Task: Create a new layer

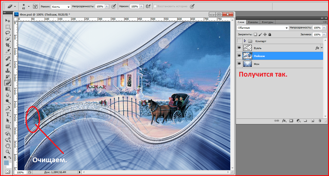Action: pyautogui.click(x=313, y=121)
